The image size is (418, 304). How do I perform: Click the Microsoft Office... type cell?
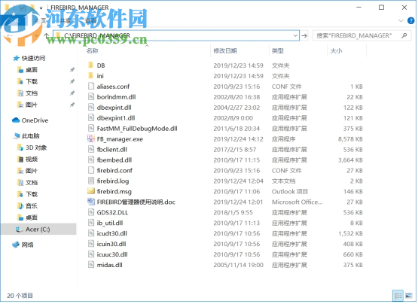(x=297, y=202)
